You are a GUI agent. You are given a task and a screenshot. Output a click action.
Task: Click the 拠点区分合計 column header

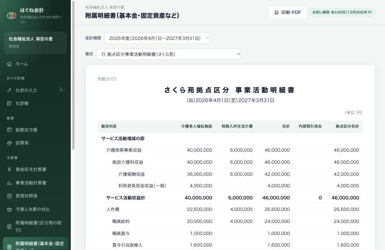(347, 126)
